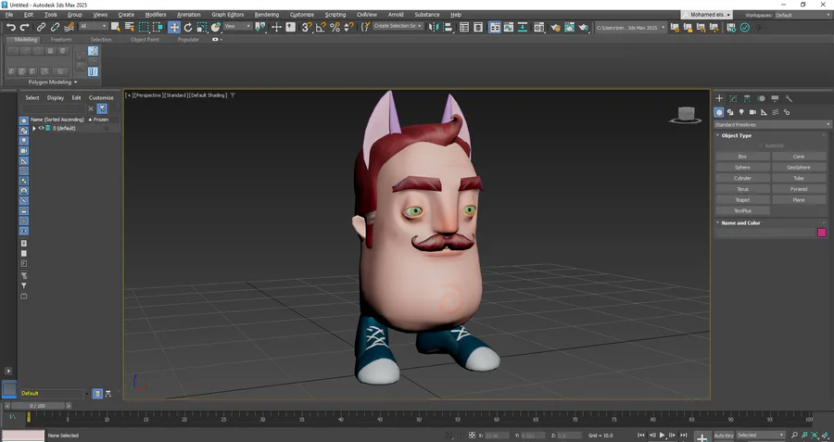Create a Box primitive

[742, 157]
